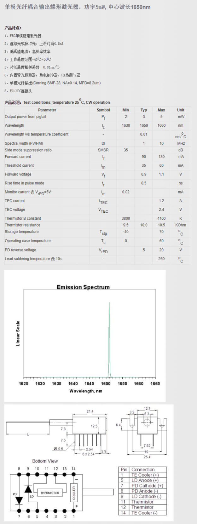Select the Wavelength row typical value 1650

[144, 125]
